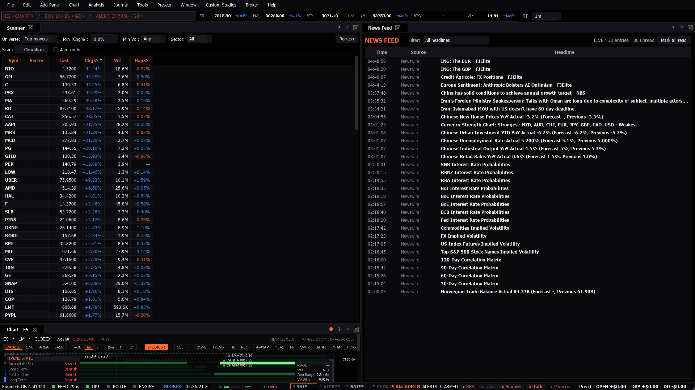Viewport: 695px width, 390px height.
Task: Open help for the News Feed panel
Action: [673, 28]
